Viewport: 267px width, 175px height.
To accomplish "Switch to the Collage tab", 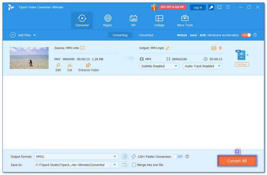I will (x=159, y=21).
